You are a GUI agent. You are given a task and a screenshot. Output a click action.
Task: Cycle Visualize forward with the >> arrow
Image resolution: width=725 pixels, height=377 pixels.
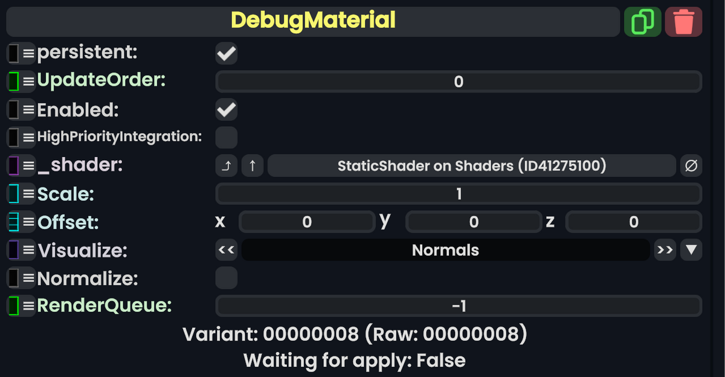665,250
